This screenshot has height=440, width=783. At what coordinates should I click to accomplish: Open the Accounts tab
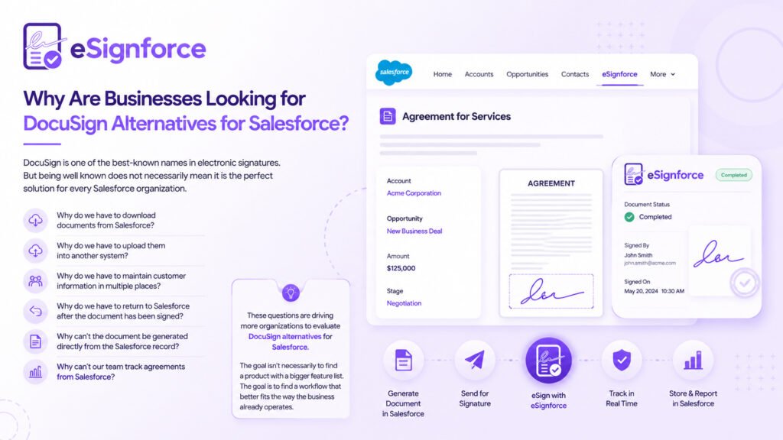pos(479,74)
